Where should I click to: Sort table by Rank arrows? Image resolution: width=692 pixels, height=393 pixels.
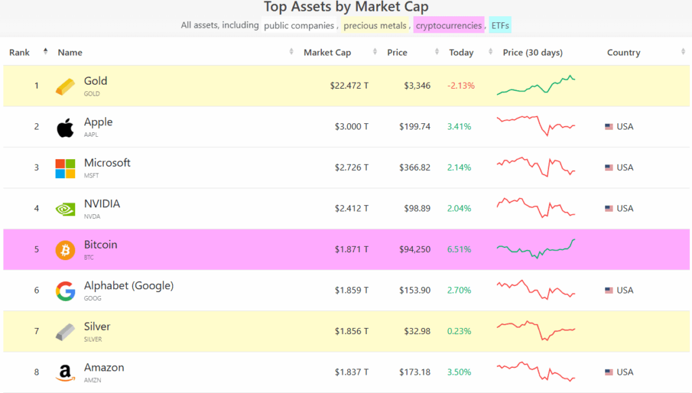[45, 51]
